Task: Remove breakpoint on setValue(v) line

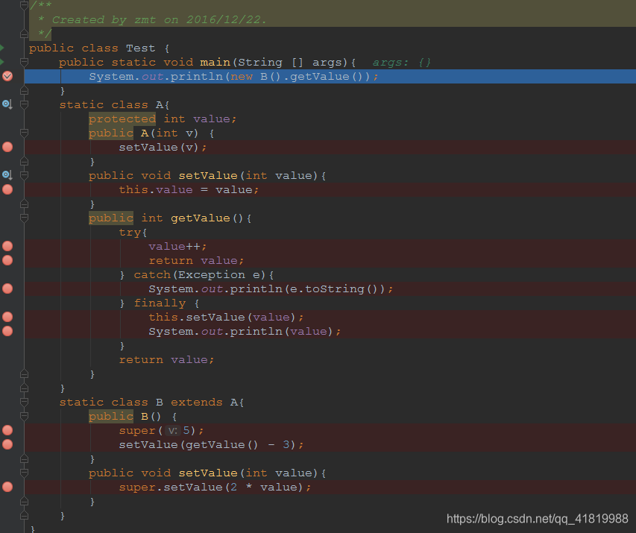Action: [x=7, y=148]
